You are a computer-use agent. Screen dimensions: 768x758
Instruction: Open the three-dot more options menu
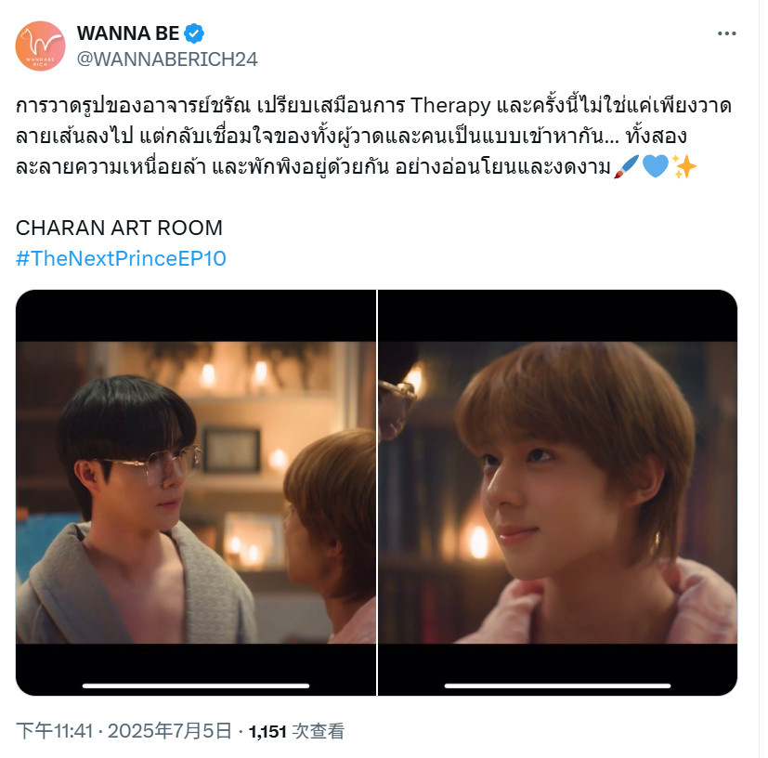click(x=726, y=33)
